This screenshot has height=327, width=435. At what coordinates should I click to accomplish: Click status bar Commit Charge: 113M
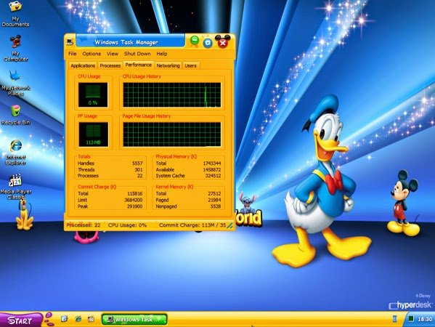(192, 225)
